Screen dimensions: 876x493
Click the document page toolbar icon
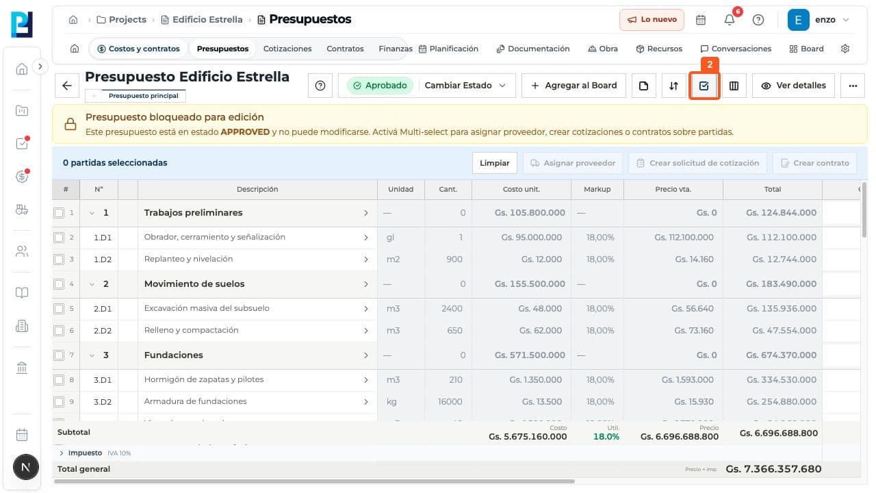[644, 86]
